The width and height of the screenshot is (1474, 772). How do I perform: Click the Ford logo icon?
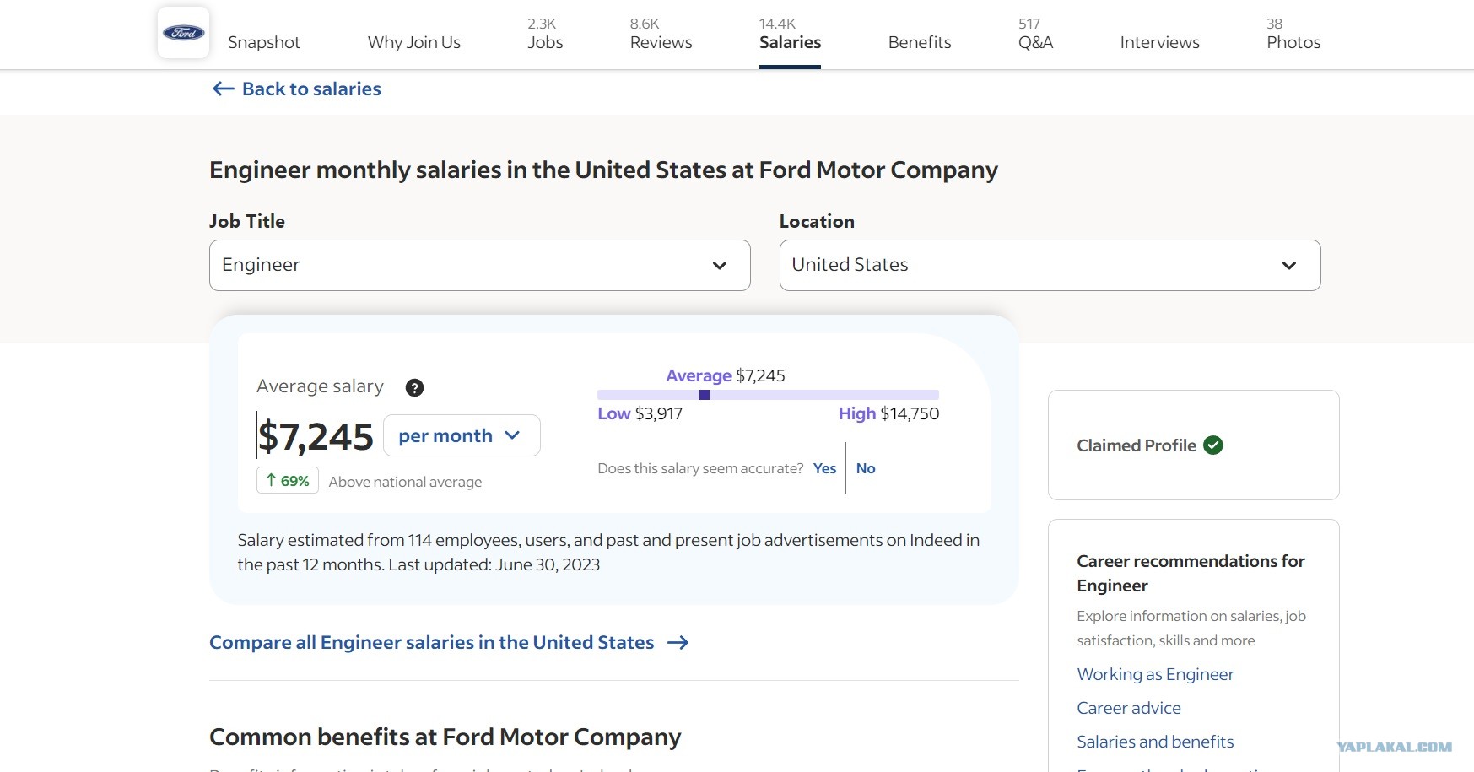[183, 33]
